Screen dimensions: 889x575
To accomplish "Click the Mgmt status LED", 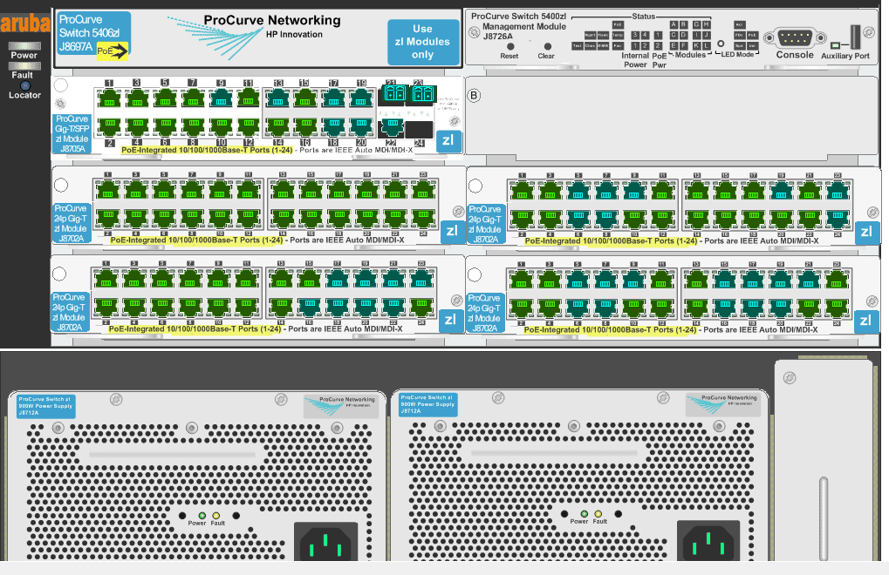I will (591, 35).
